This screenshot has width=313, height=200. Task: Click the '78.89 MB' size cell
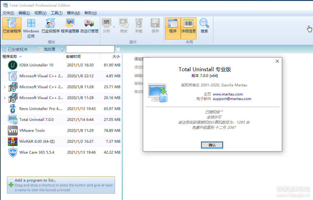(x=112, y=131)
